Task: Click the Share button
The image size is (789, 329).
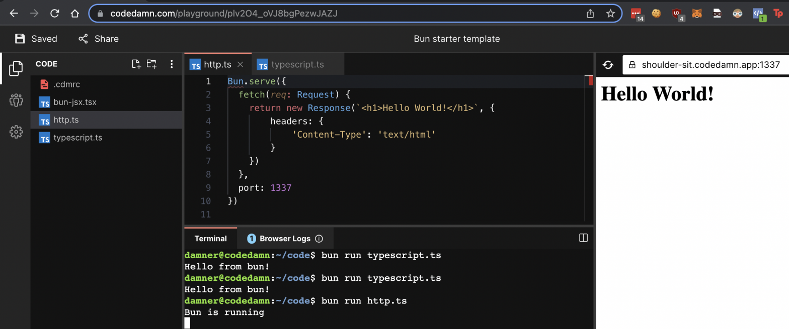Action: click(x=99, y=39)
